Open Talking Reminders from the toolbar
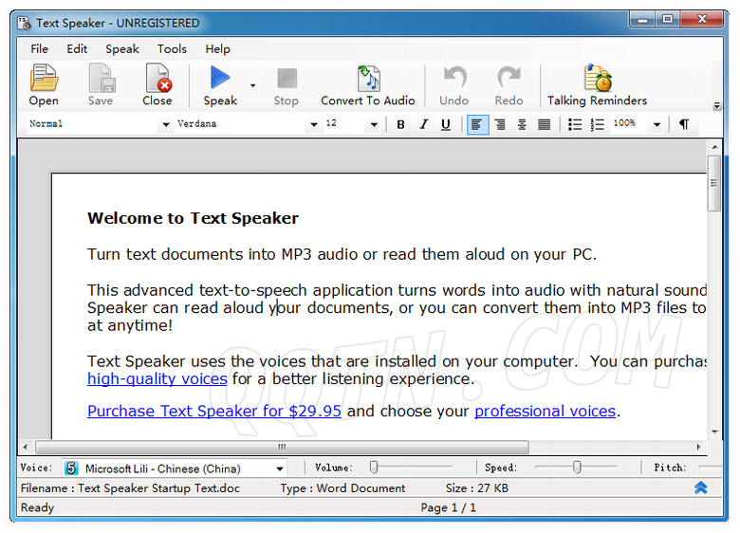This screenshot has height=533, width=740. (x=597, y=83)
